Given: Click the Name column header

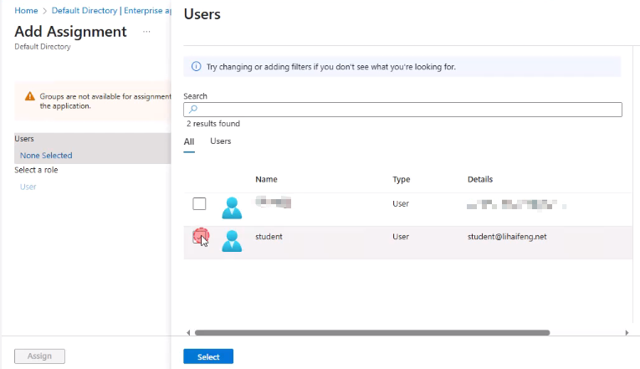Looking at the screenshot, I should pyautogui.click(x=266, y=179).
